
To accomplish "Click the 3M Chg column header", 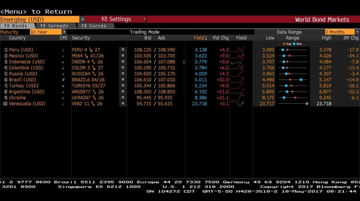I will click(351, 38).
